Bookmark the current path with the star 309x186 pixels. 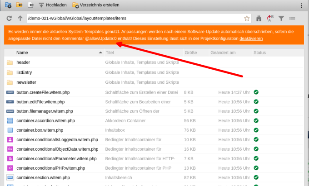point(247,19)
